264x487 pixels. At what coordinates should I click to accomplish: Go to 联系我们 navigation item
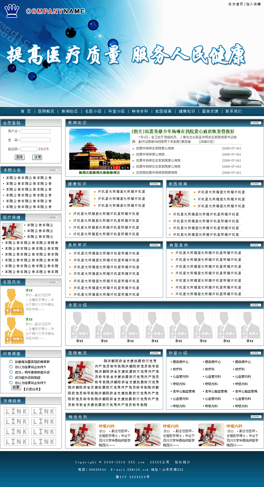coord(233,111)
